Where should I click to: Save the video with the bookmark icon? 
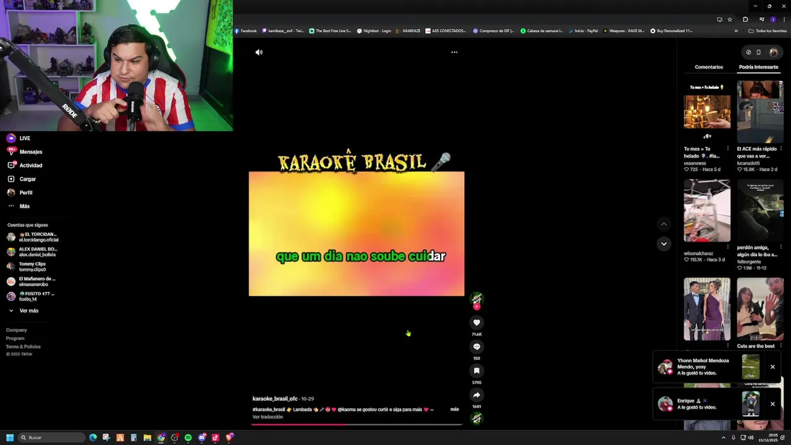(x=476, y=371)
